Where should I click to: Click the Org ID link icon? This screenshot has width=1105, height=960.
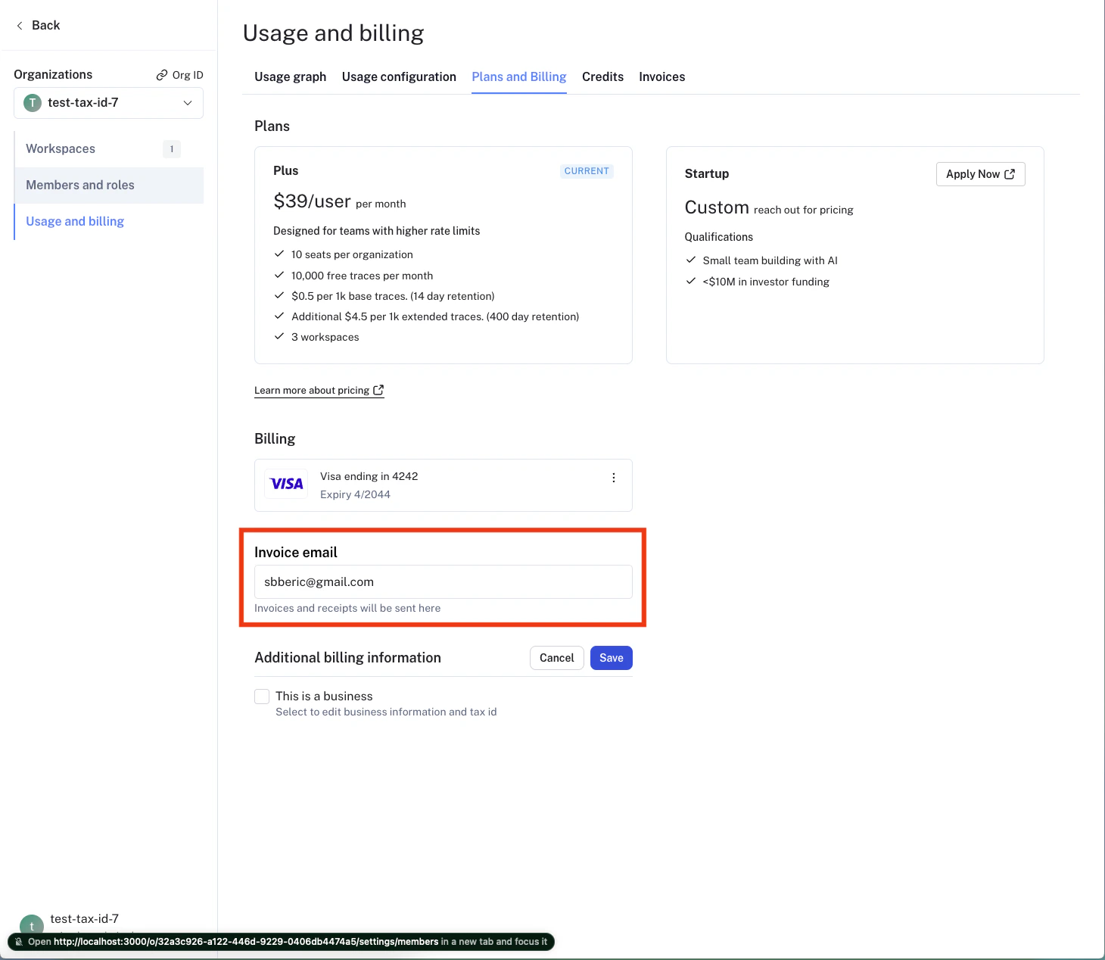(162, 75)
